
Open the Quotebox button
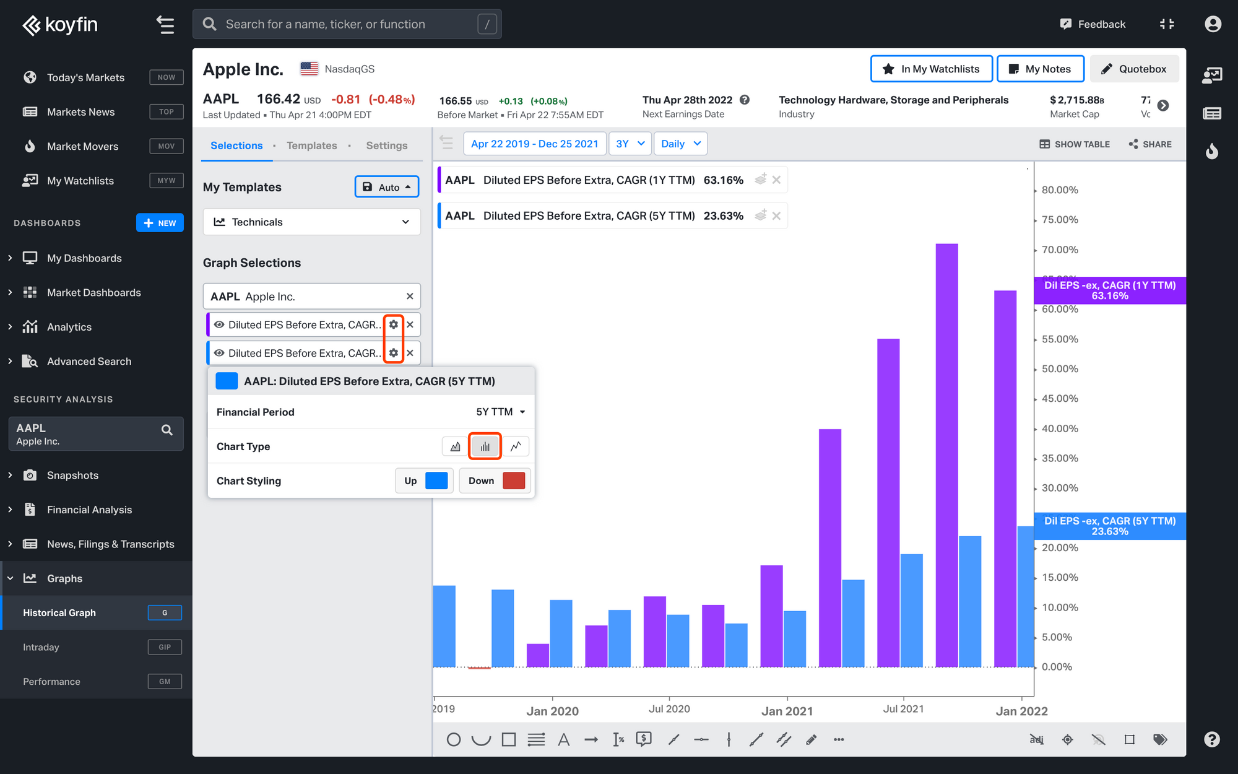pyautogui.click(x=1134, y=69)
